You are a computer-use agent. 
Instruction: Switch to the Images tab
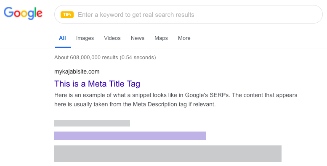pos(85,38)
